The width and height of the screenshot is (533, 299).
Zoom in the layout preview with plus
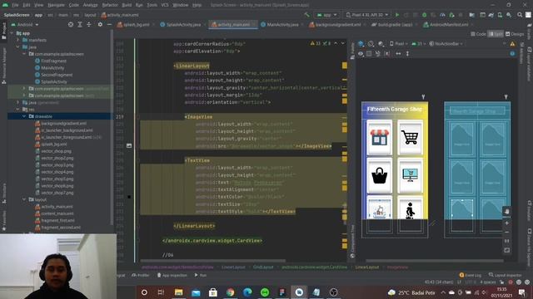tap(507, 223)
